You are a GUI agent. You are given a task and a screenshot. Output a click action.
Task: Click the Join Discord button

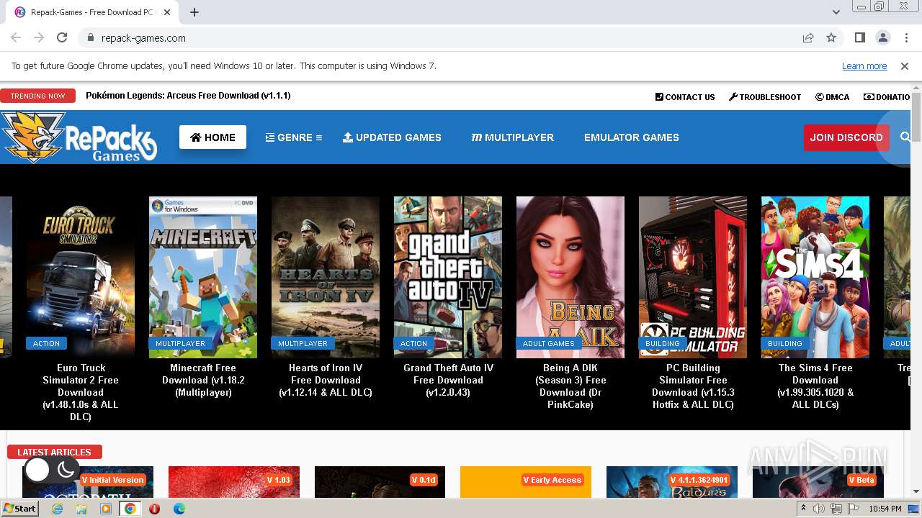846,137
